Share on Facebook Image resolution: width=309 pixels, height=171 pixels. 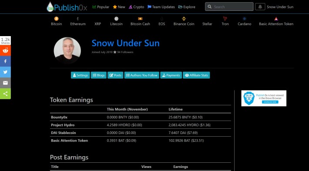[x=5, y=61]
